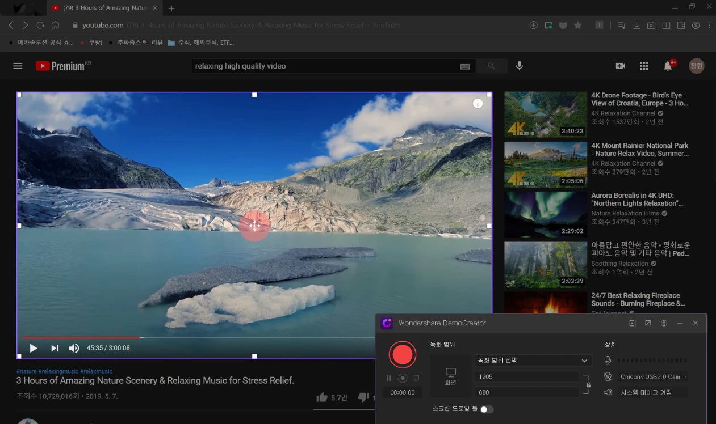Click the 4K Relaxation Channel name under Croatia video
Screen dimensions: 716x424
tap(623, 113)
